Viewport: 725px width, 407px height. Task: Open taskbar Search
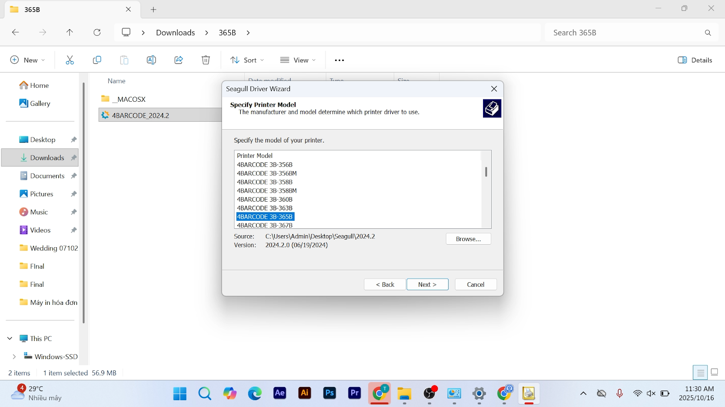(205, 393)
